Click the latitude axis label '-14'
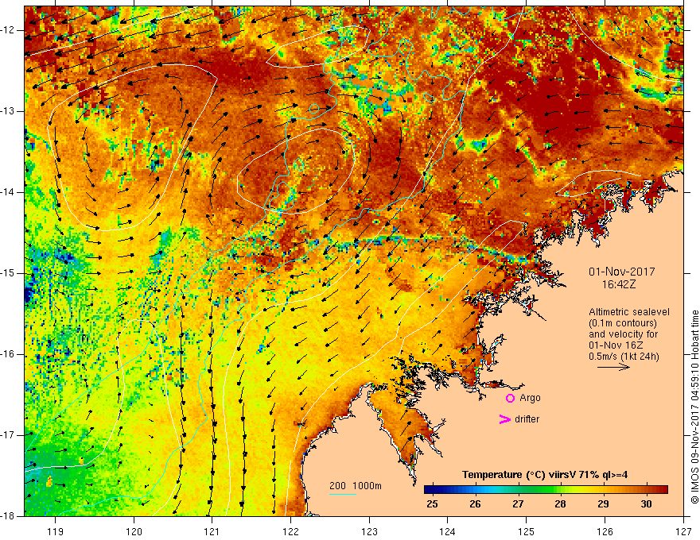700x540 pixels. (8, 192)
